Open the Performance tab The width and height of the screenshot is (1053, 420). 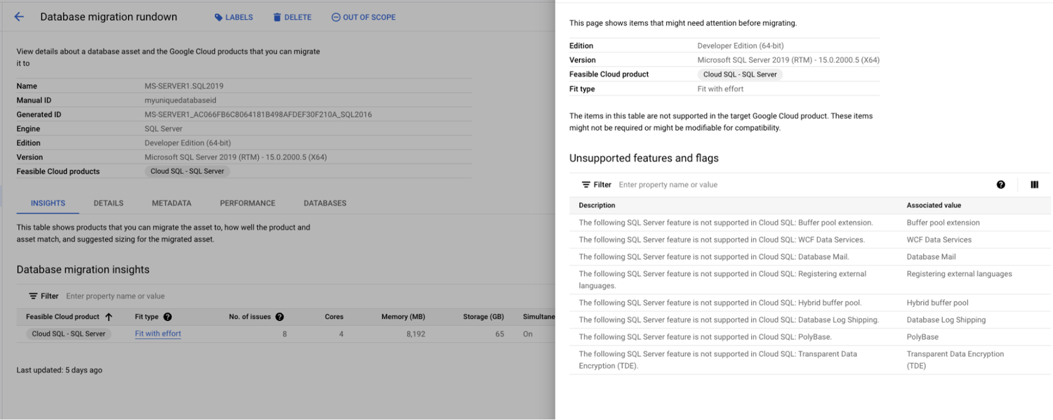[x=248, y=203]
